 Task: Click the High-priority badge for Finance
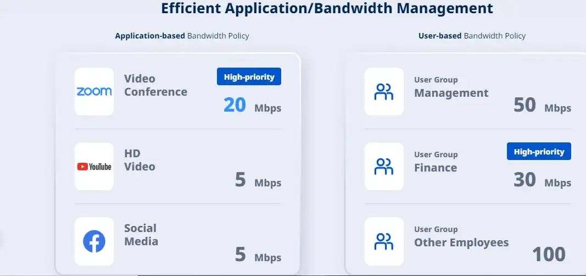(x=539, y=151)
